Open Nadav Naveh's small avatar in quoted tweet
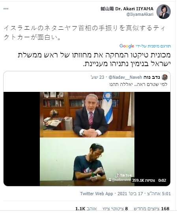Viewport: 177px width, 213px height. 164,78
